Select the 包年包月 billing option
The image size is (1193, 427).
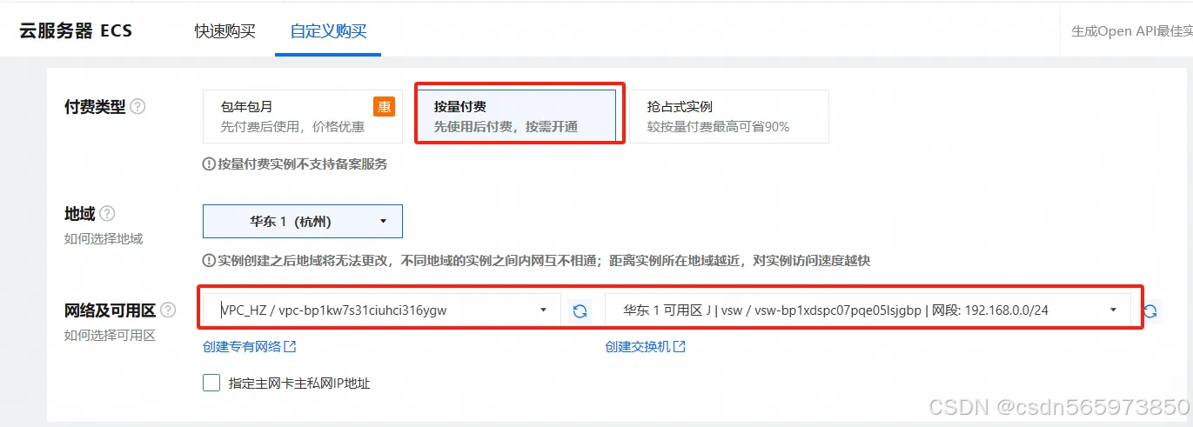click(x=303, y=117)
